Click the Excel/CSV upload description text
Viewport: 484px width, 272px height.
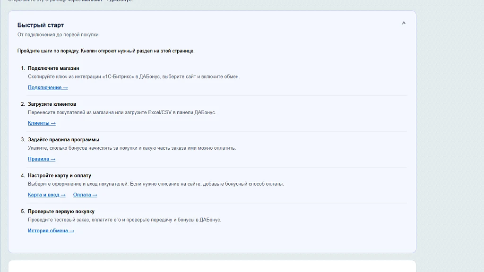click(x=122, y=112)
